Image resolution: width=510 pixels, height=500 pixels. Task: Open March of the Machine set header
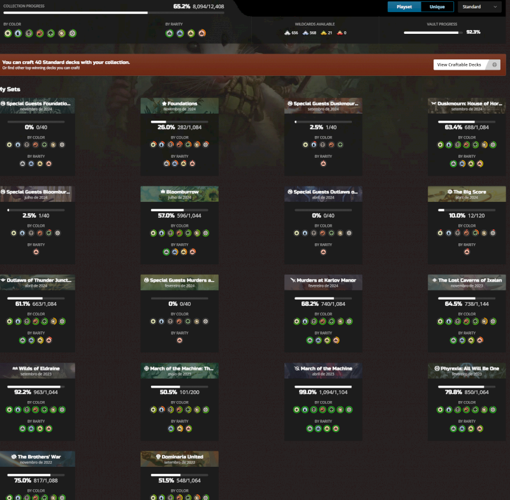pos(323,370)
